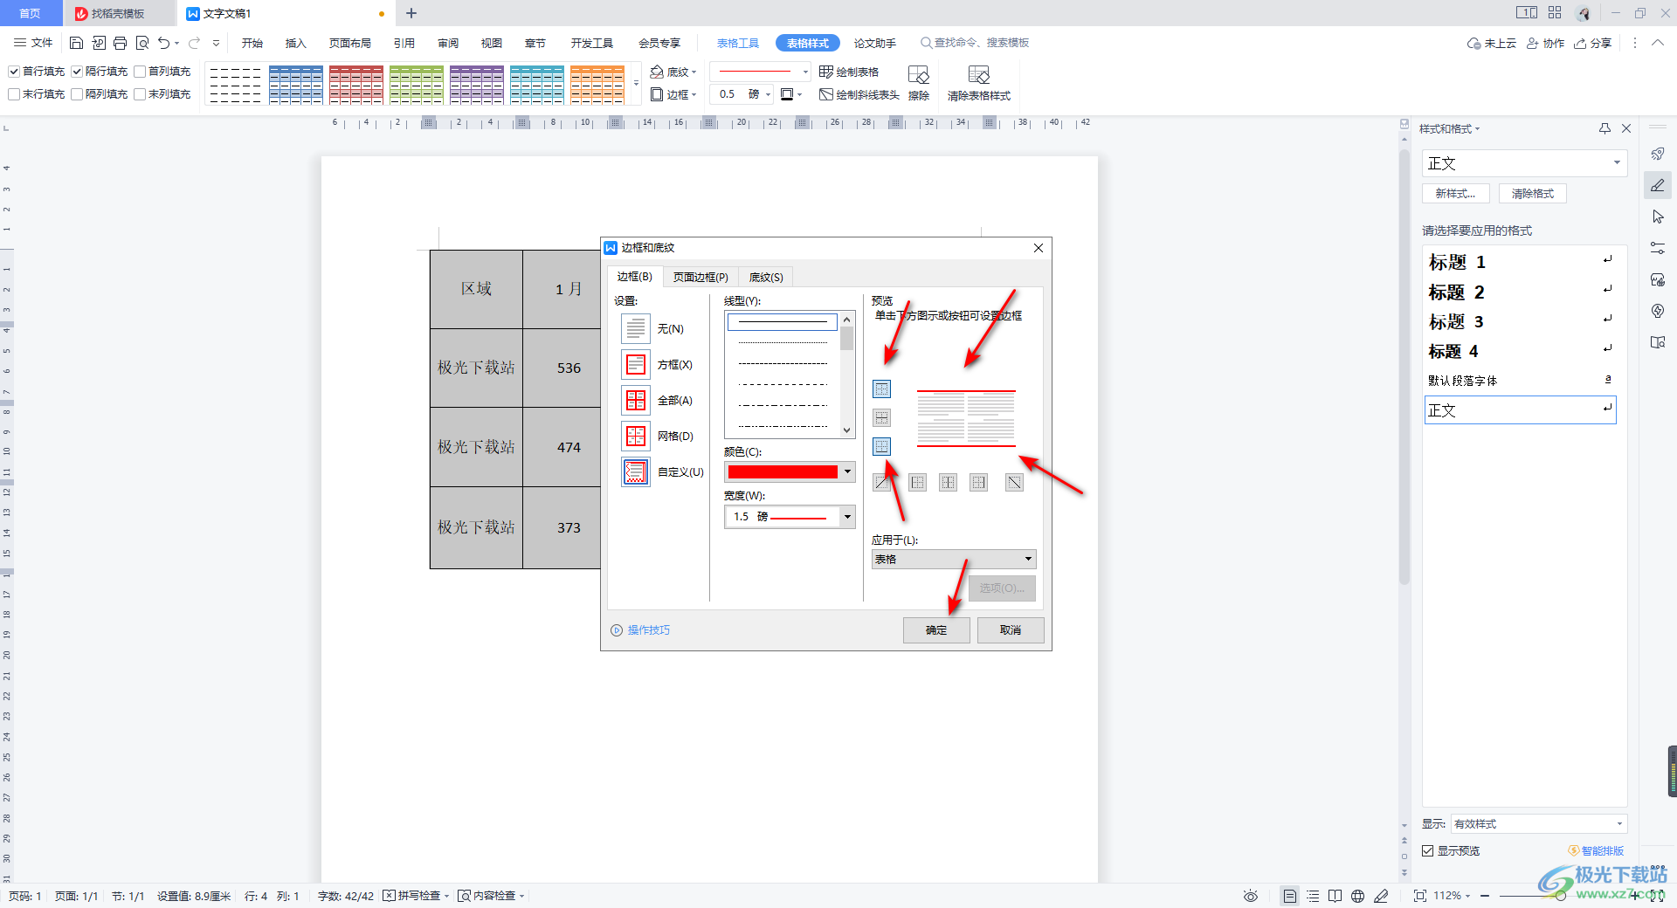
Task: Select the Box (方框) border setting icon
Action: 636,365
